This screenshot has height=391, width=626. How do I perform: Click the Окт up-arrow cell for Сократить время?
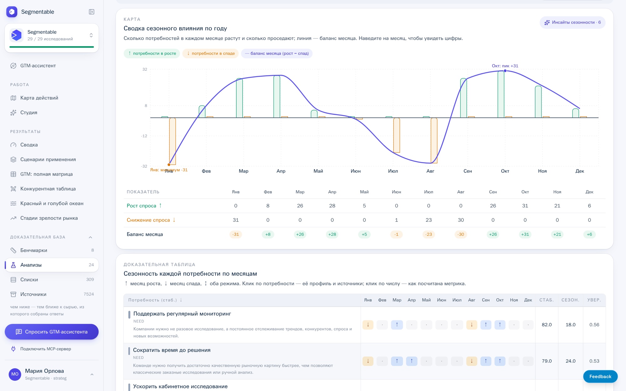(500, 361)
